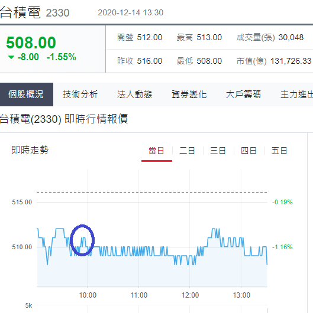
Task: Click the price change -8.00
Action: (x=28, y=57)
